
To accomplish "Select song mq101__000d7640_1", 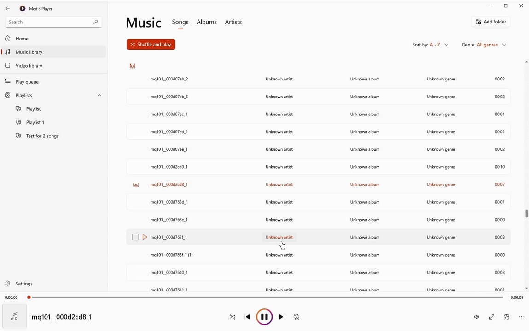I will (318, 273).
